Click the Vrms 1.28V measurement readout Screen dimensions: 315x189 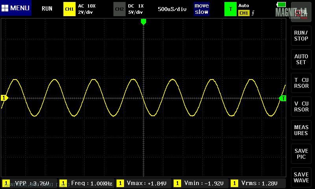(258, 183)
